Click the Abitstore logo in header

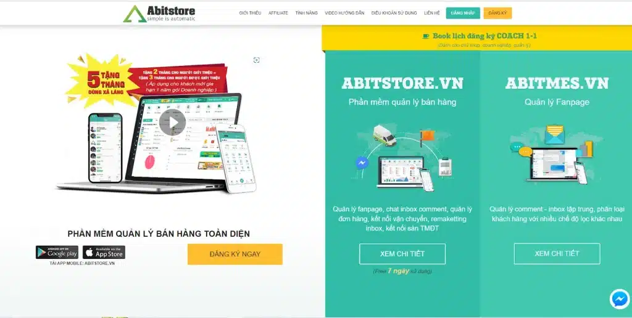(159, 14)
